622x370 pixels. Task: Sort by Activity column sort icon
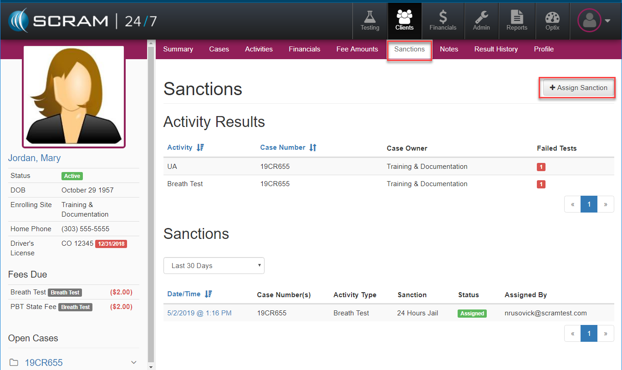pyautogui.click(x=200, y=147)
